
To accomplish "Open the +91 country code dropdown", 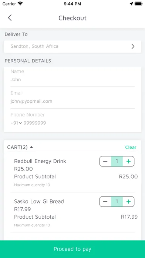I will point(16,123).
